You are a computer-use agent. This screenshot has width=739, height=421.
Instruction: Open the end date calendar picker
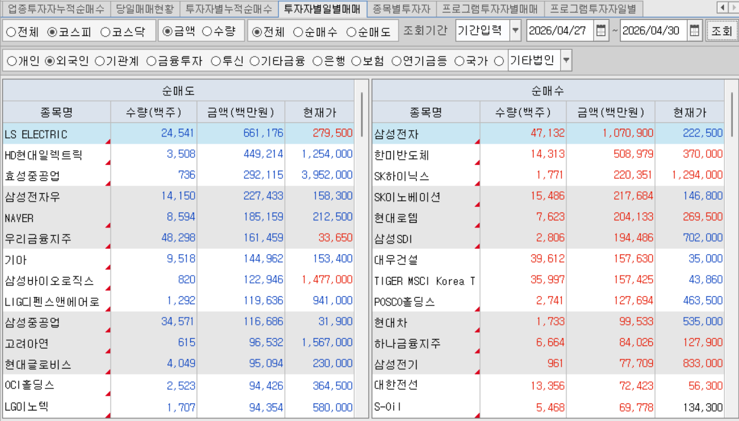694,31
